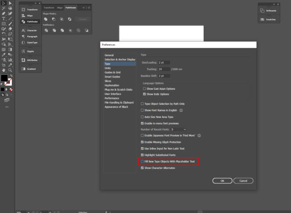Select the Eyedropper tool
The width and height of the screenshot is (291, 213).
point(3,55)
